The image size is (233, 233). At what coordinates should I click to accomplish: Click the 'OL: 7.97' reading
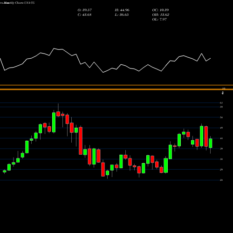(x=159, y=20)
